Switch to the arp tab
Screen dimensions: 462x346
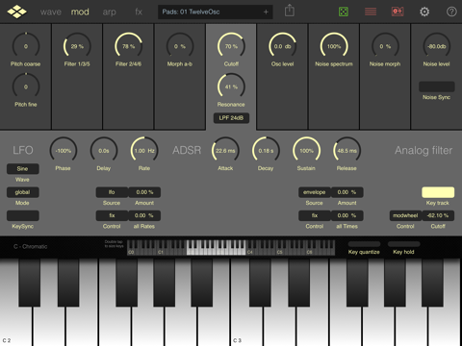tap(110, 12)
